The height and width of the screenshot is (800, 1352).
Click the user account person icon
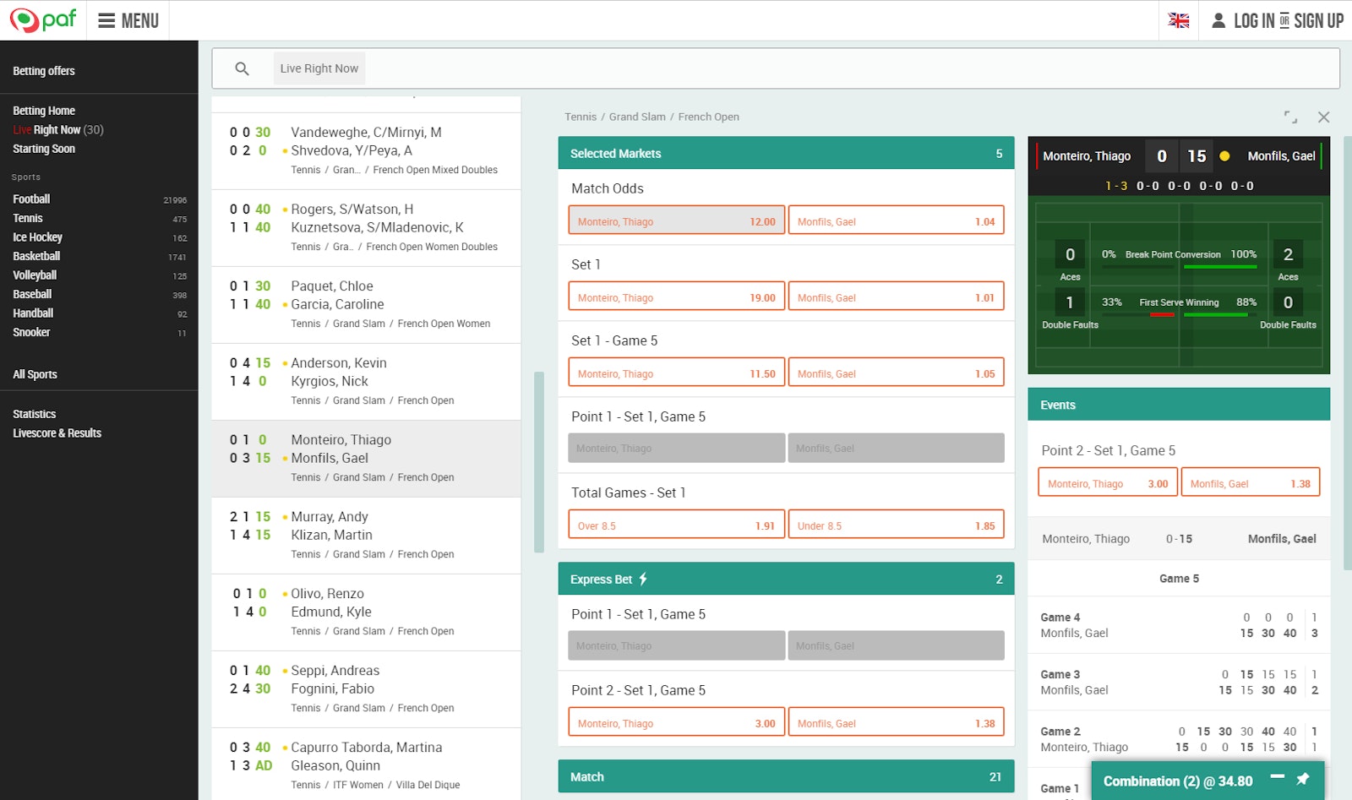click(1217, 19)
